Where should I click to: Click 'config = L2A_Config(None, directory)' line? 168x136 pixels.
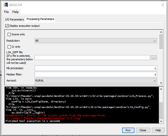coord(39,101)
